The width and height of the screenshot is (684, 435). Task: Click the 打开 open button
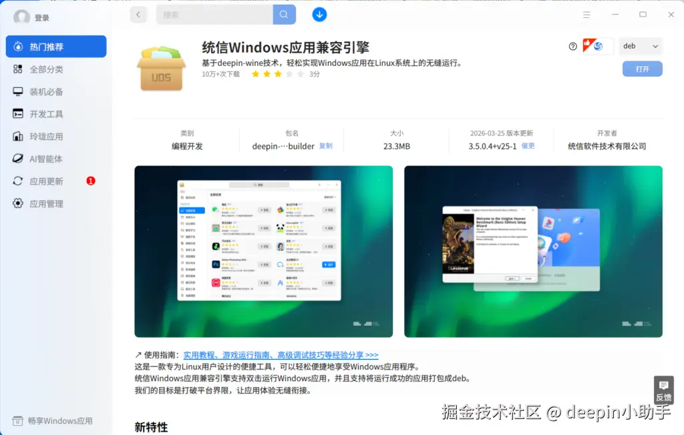[642, 69]
